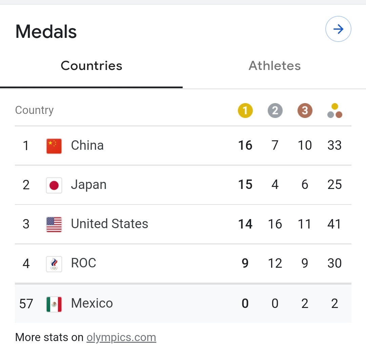Click the Country column header

[x=34, y=110]
